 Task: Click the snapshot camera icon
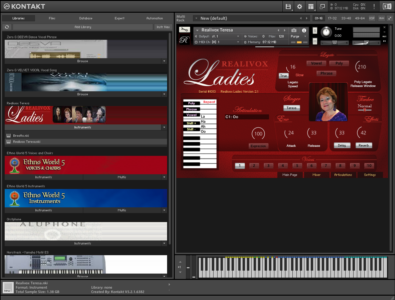pos(294,30)
